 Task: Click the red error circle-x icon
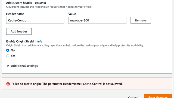click(8, 84)
